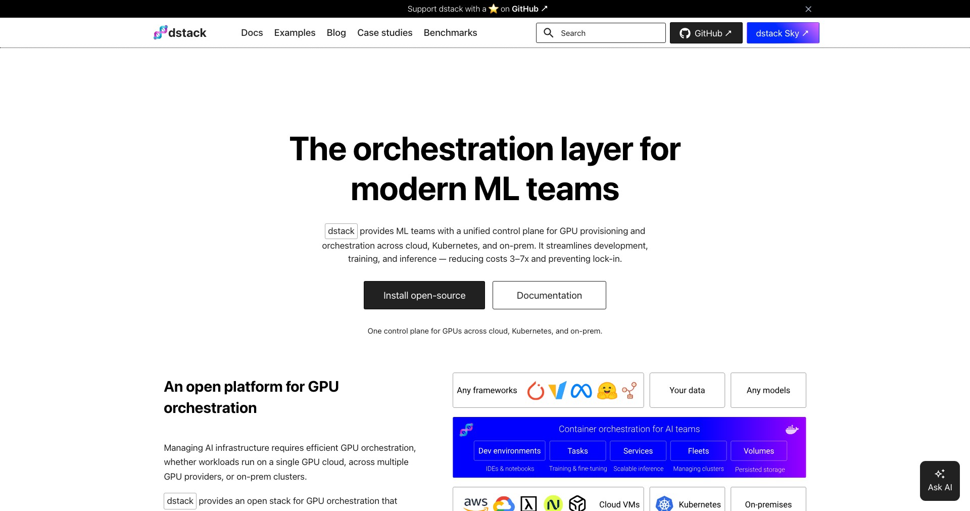Click the orange graph nodes framework icon

[x=629, y=390]
